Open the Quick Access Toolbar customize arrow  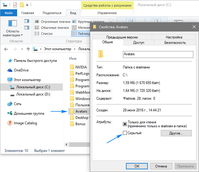click(27, 5)
